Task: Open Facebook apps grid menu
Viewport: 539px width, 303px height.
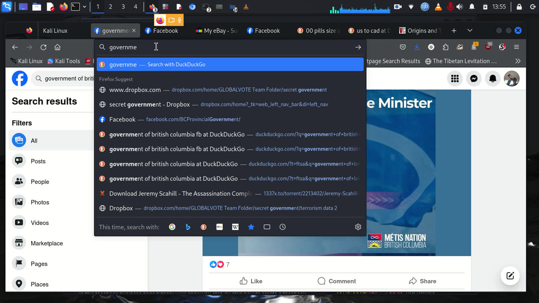Action: tap(455, 79)
